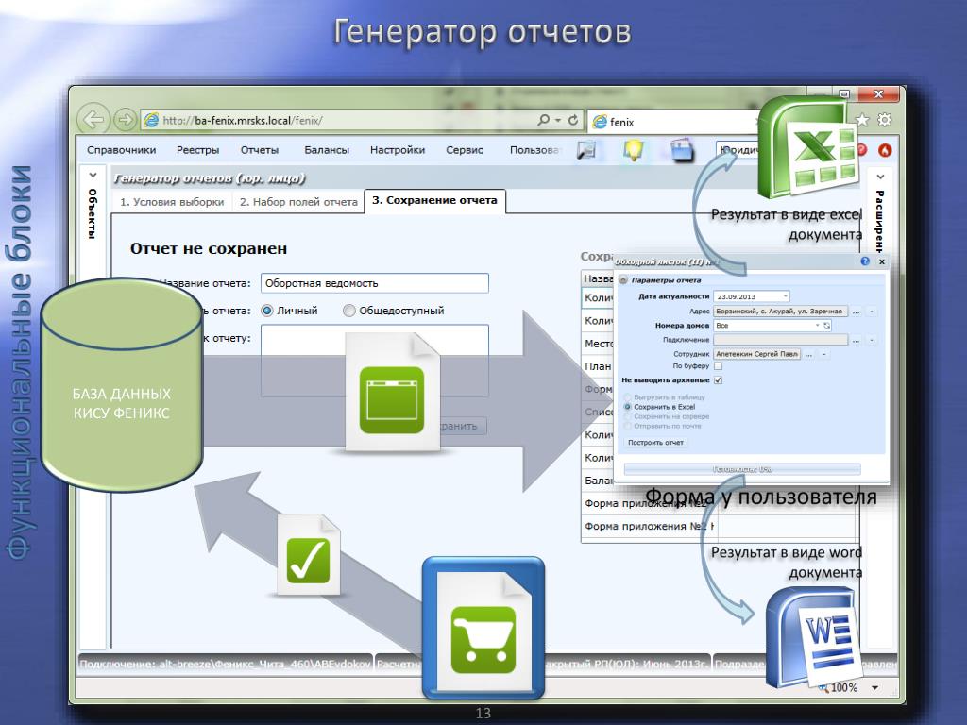Click the Сотрудник text field
967x725 pixels.
coord(756,354)
